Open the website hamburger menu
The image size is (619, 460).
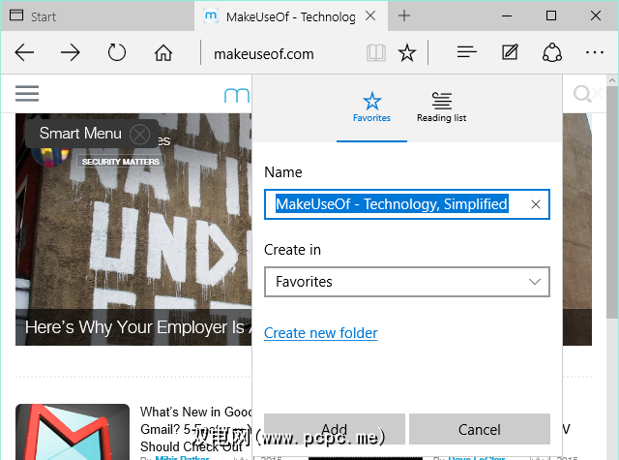click(27, 94)
